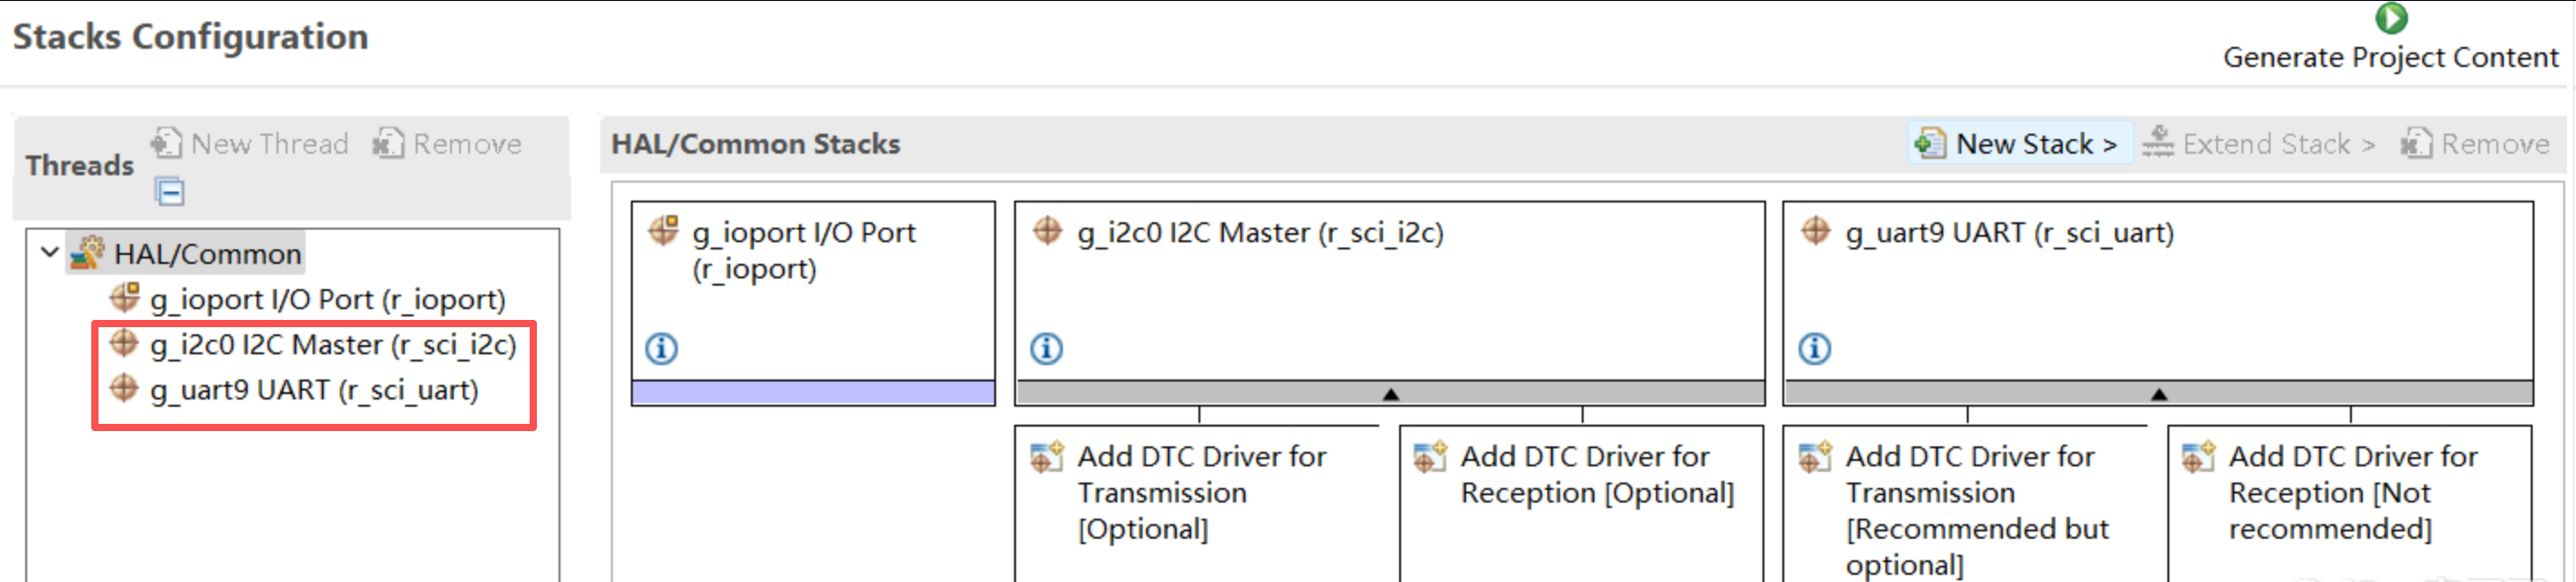This screenshot has width=2576, height=582.
Task: Add DTC Driver for I2C Transmission [Optional]
Action: click(x=1198, y=504)
